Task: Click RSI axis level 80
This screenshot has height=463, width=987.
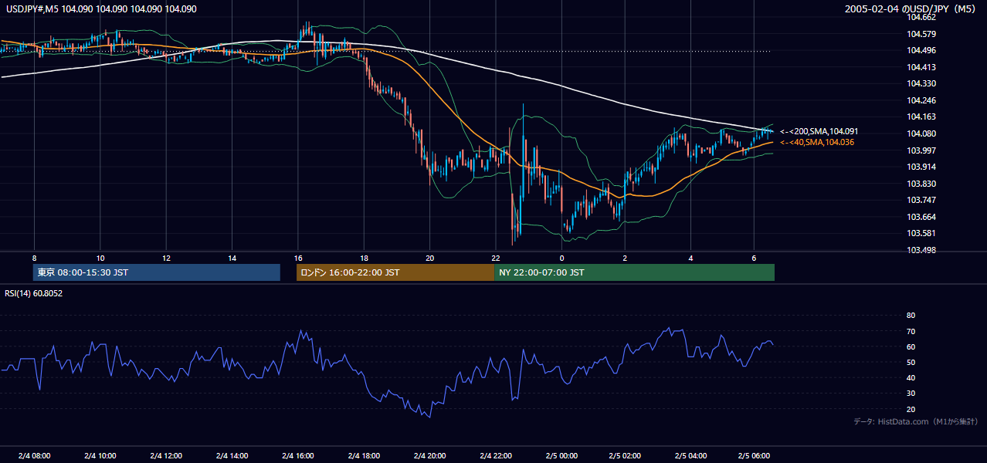Action: point(911,316)
